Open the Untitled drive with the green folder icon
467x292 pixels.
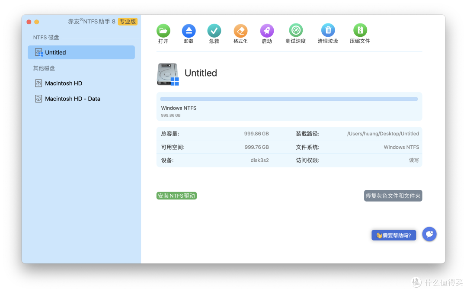[163, 31]
